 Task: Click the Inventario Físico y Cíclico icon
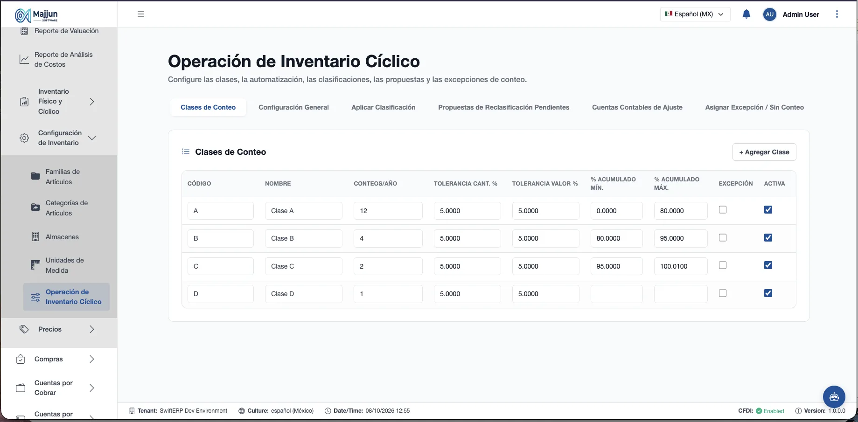pos(24,102)
